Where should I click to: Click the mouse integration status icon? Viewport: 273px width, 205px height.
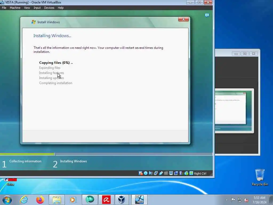[x=186, y=173]
